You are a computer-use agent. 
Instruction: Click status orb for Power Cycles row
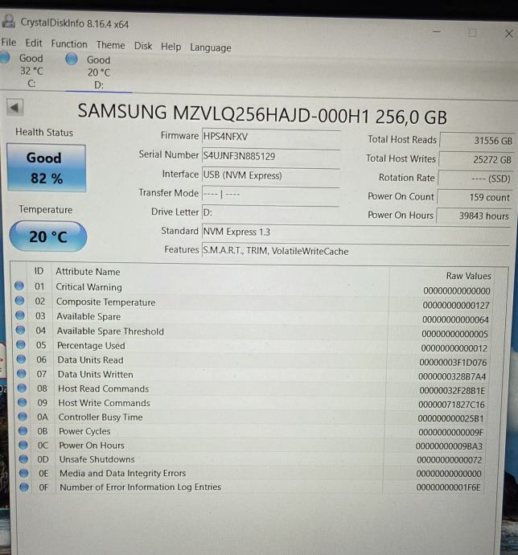click(23, 430)
